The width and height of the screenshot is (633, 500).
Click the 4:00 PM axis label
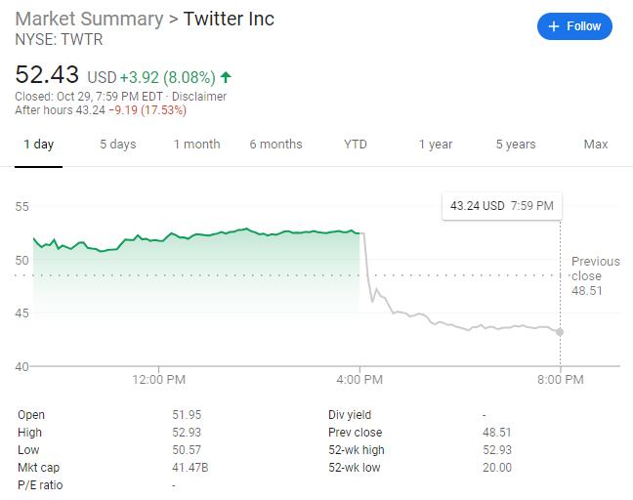coord(359,380)
